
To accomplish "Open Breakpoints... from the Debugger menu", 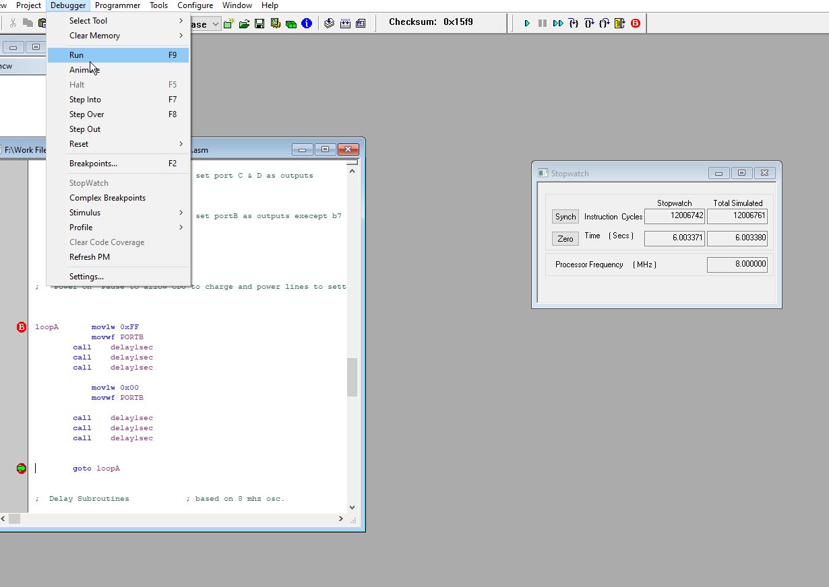I will tap(119, 164).
